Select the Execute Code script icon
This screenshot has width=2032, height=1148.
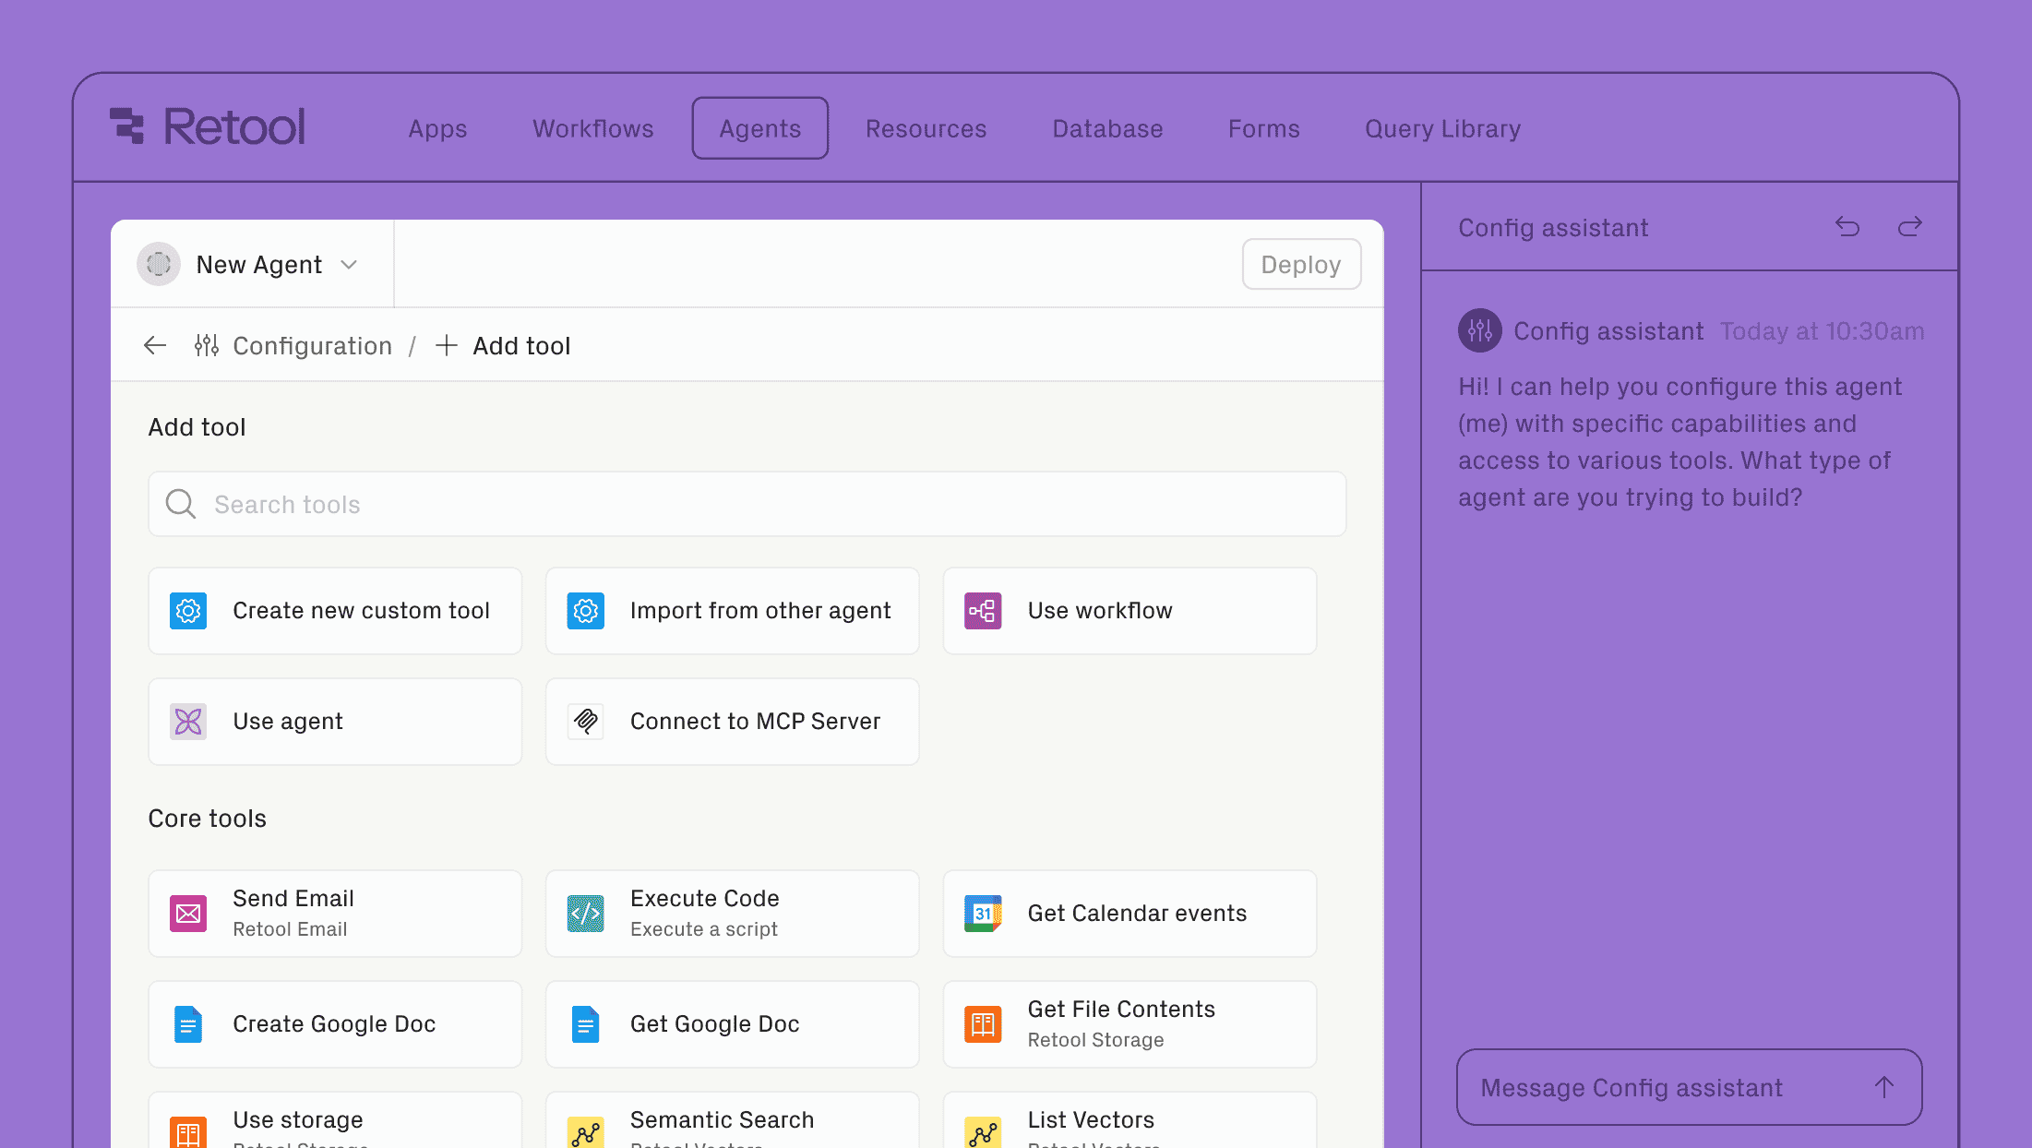[x=585, y=913]
